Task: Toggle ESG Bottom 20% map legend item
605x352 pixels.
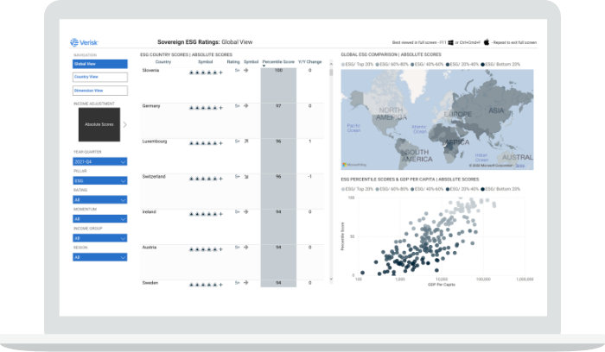Action: (500, 63)
